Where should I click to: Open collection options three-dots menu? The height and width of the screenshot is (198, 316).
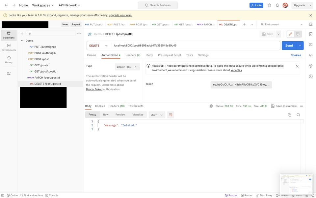pyautogui.click(x=79, y=33)
